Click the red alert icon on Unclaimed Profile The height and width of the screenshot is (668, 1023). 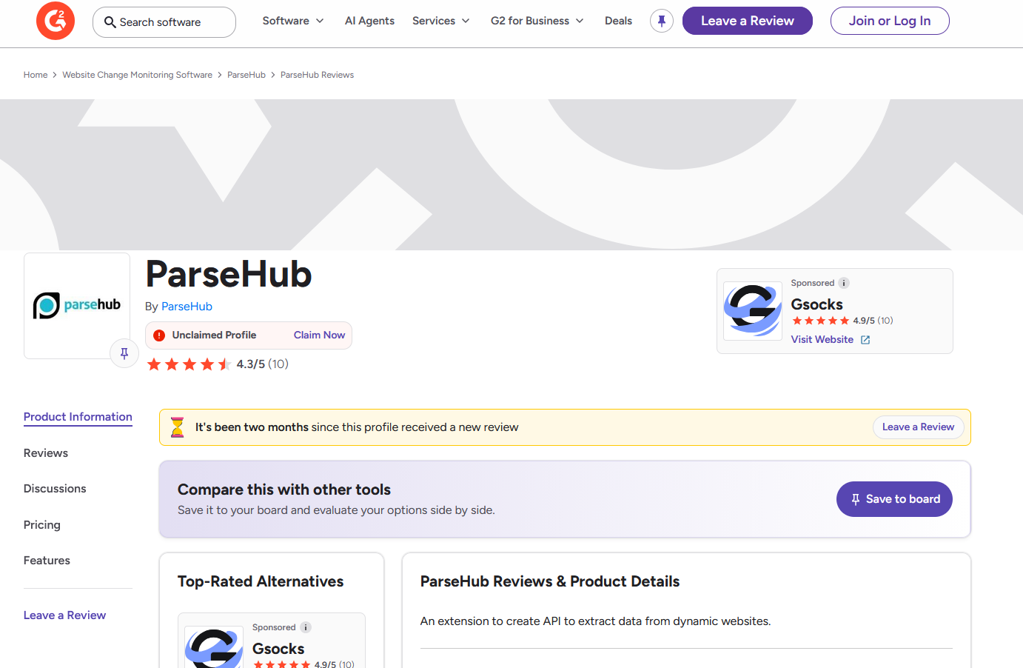tap(159, 335)
